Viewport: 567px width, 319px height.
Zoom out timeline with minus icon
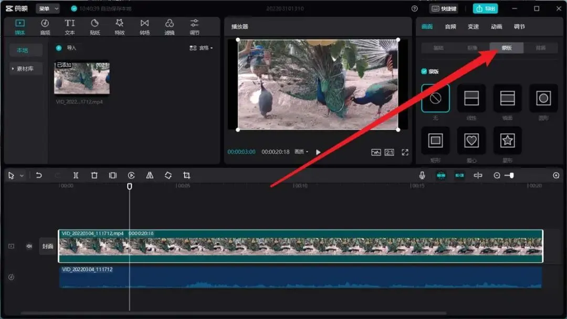pos(497,175)
